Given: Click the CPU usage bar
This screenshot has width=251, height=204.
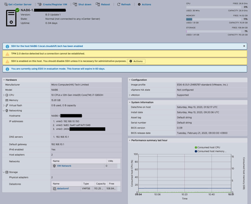Looking at the screenshot, I should click(214, 7).
